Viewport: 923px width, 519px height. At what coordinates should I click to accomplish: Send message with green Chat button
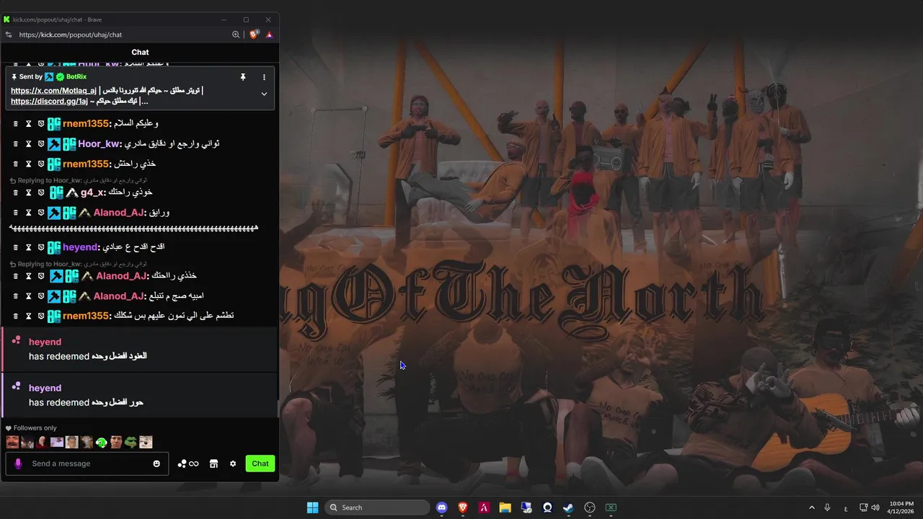[x=260, y=463]
